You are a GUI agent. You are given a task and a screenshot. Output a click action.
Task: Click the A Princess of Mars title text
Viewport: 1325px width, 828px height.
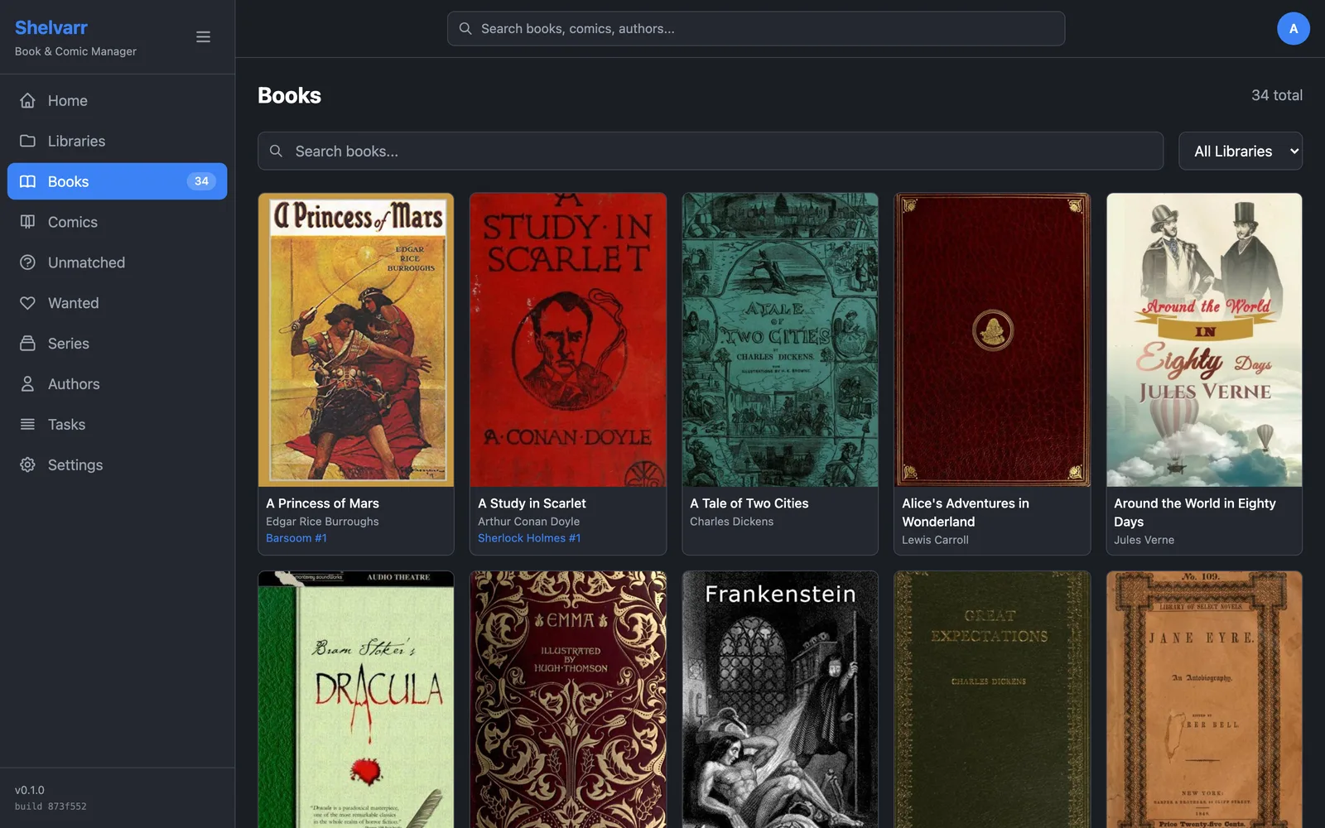pyautogui.click(x=322, y=503)
